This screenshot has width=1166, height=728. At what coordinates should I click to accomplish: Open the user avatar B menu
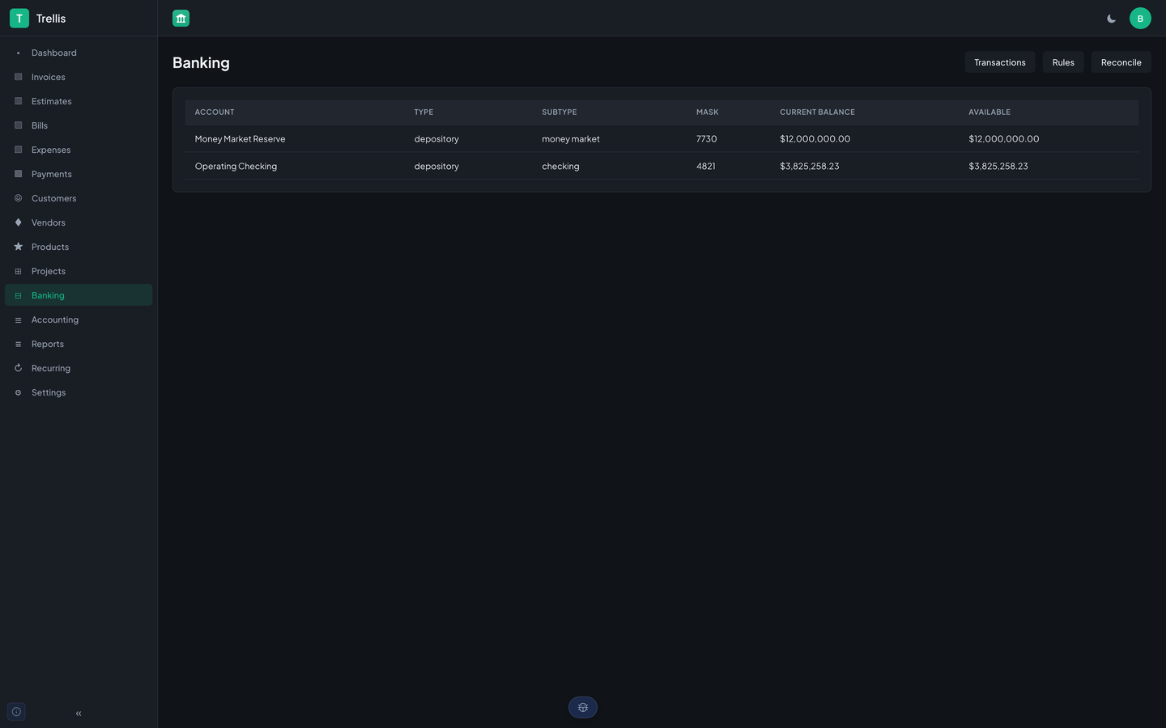(x=1140, y=18)
